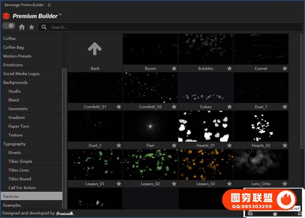Select the Particles category in sidebar
Screen dimensions: 305x218
coord(11,196)
